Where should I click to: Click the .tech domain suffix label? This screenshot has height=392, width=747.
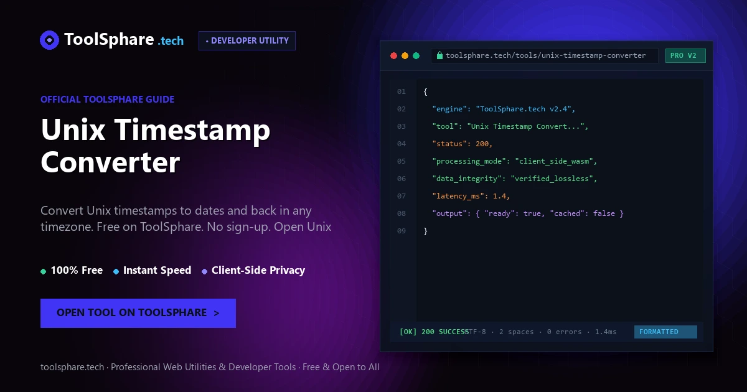point(171,41)
